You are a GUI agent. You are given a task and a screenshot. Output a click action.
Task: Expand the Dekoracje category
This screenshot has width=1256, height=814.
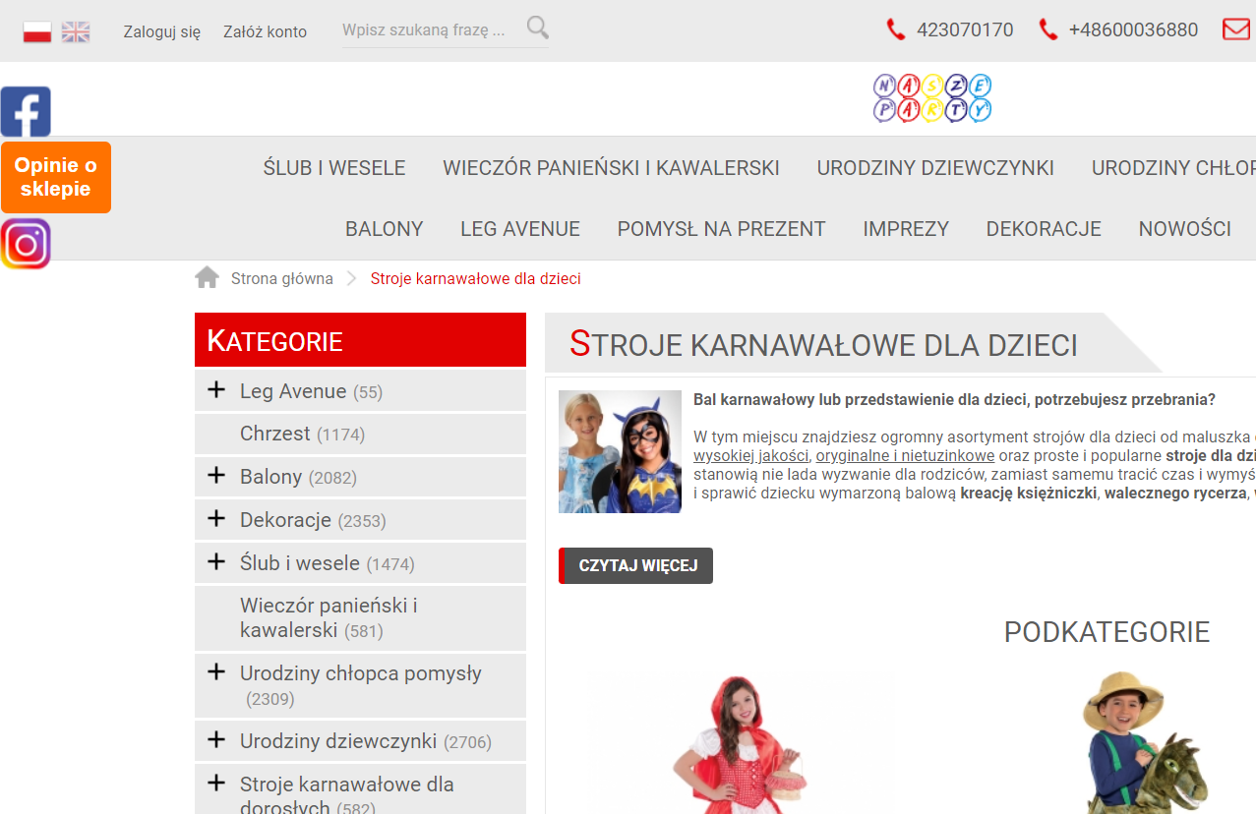(x=215, y=519)
